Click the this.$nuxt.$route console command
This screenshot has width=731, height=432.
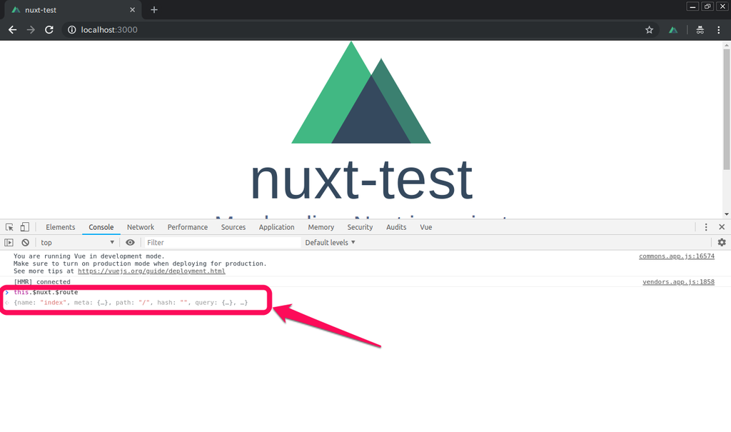point(46,293)
